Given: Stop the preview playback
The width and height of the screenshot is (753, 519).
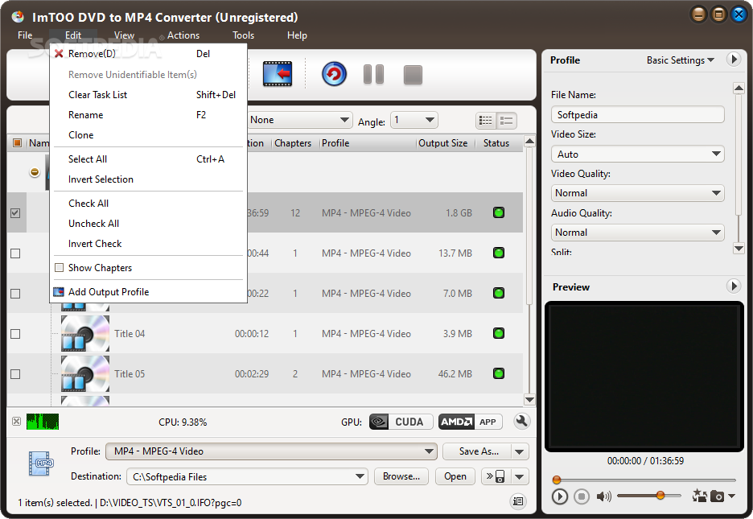Looking at the screenshot, I should click(x=582, y=496).
